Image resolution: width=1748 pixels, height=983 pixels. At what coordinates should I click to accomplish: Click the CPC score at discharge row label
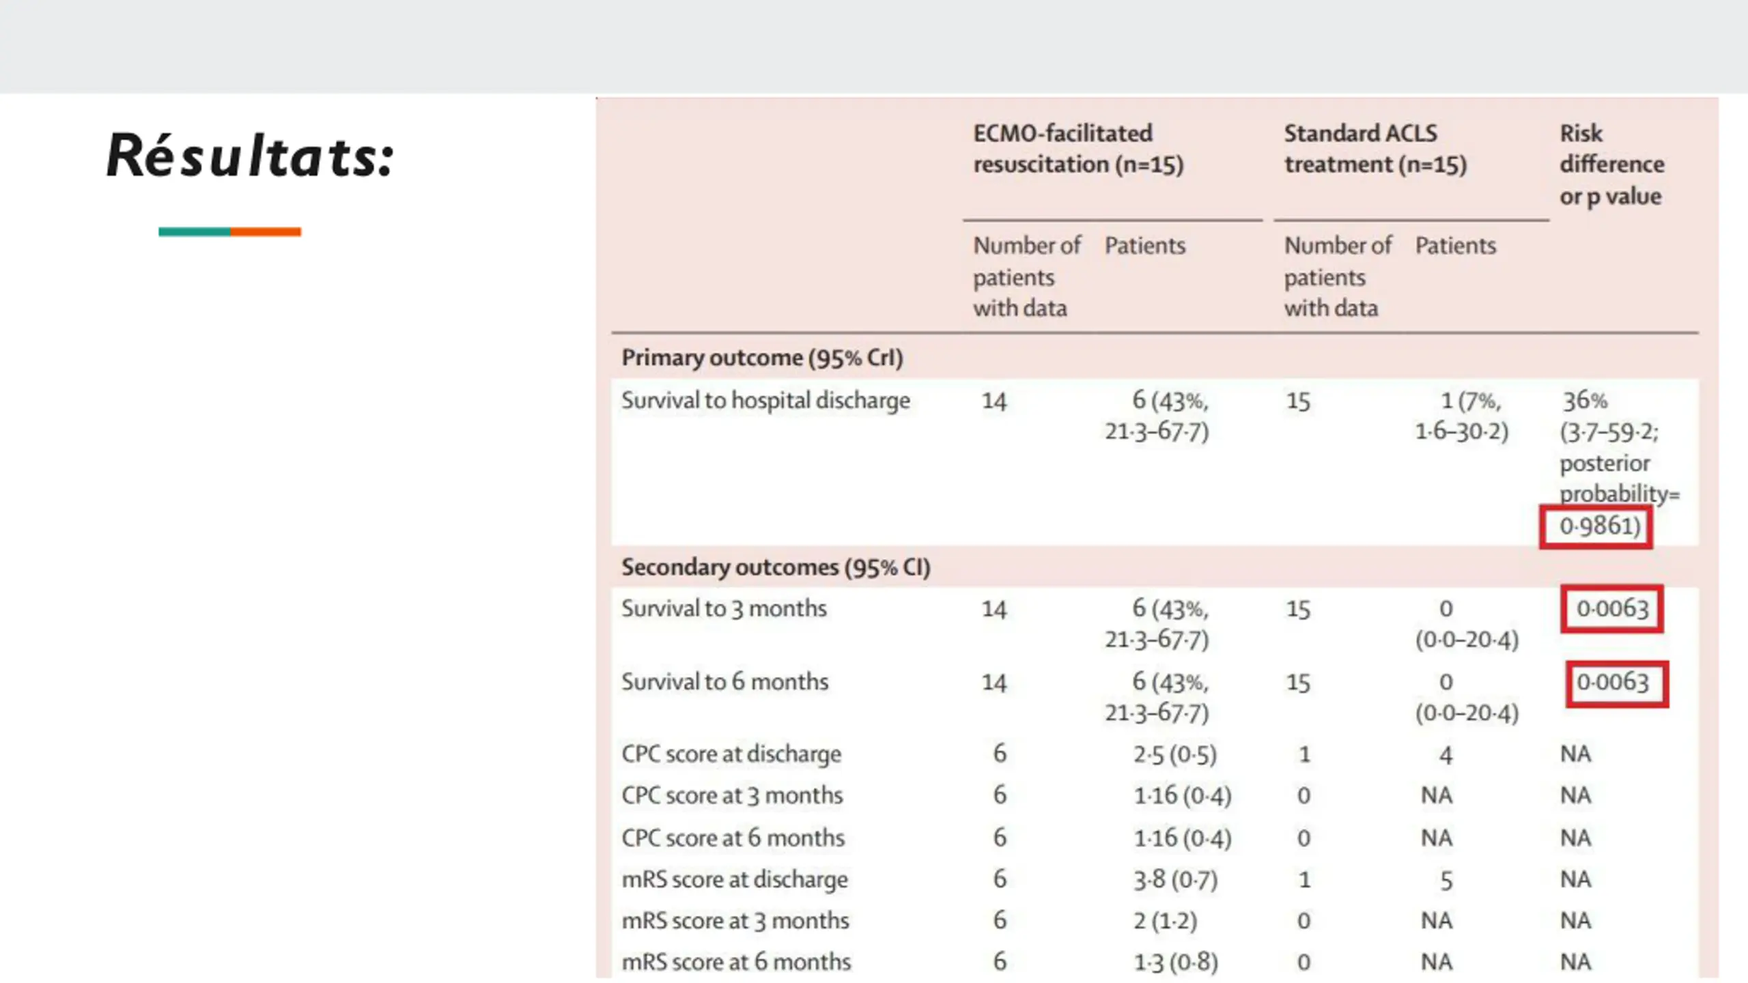(731, 754)
